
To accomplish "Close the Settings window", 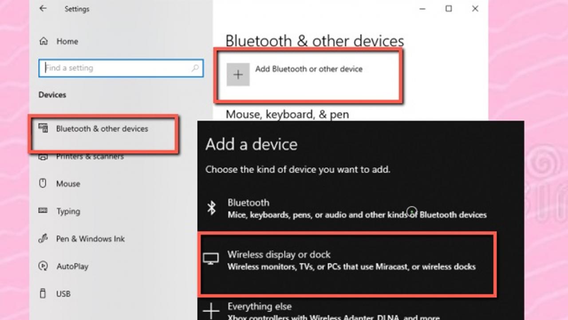I will [475, 8].
